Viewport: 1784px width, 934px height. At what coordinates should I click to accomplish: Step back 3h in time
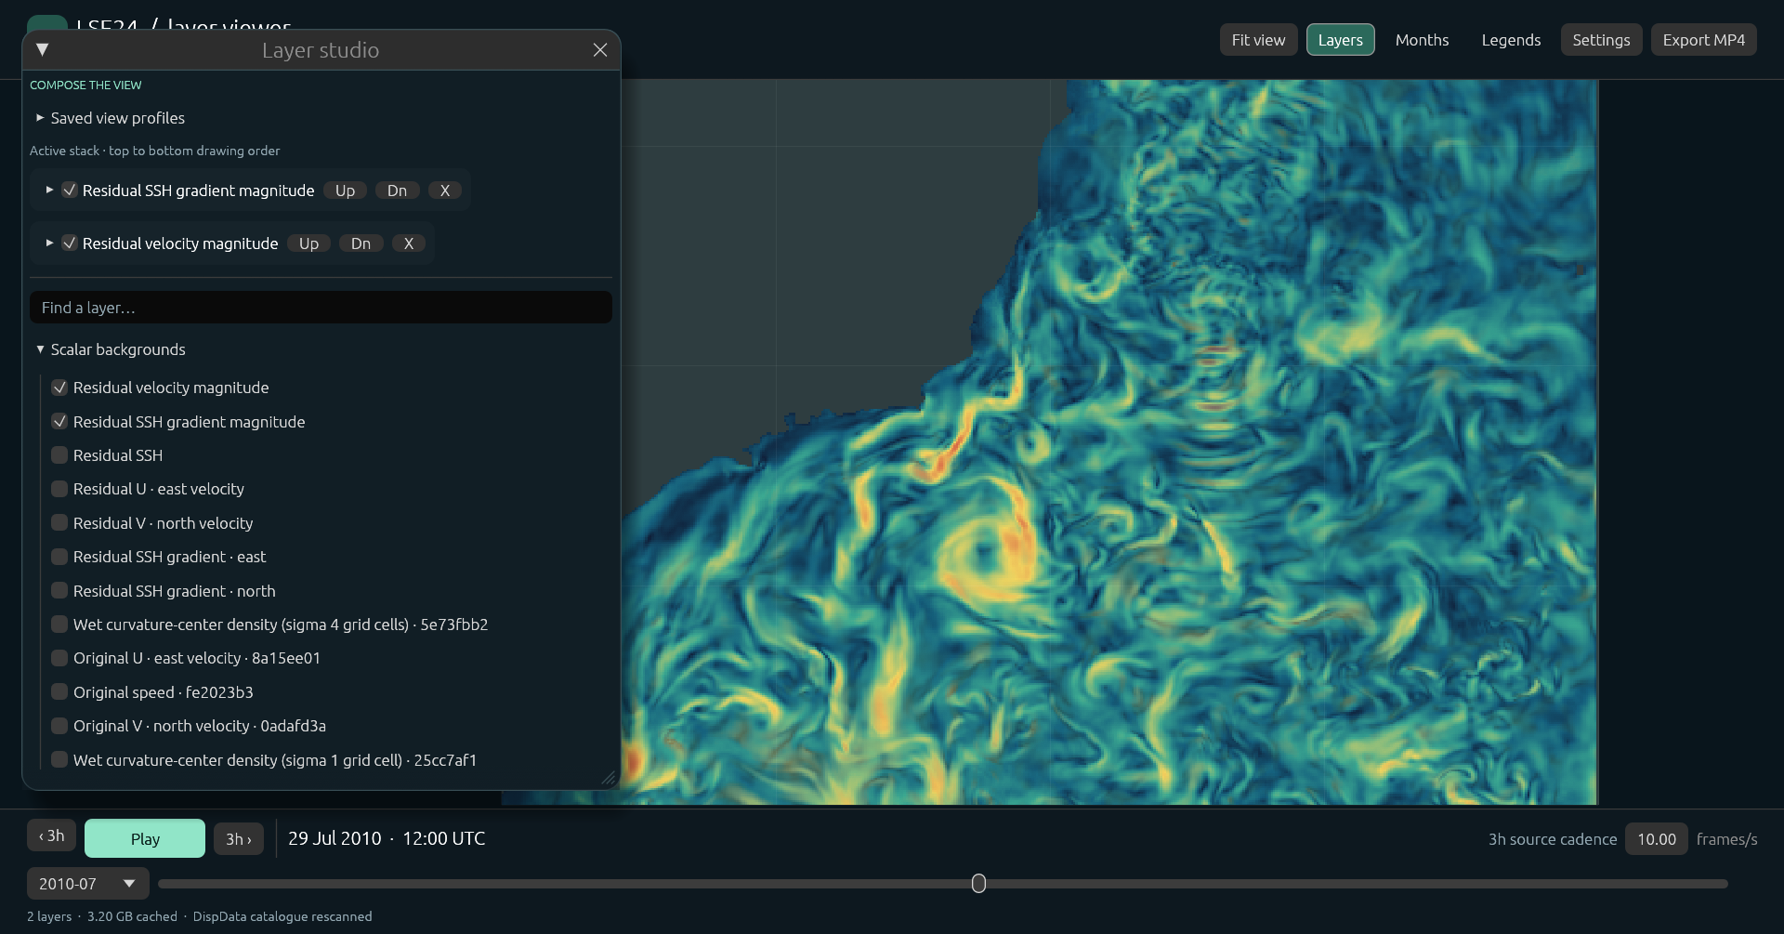[51, 835]
